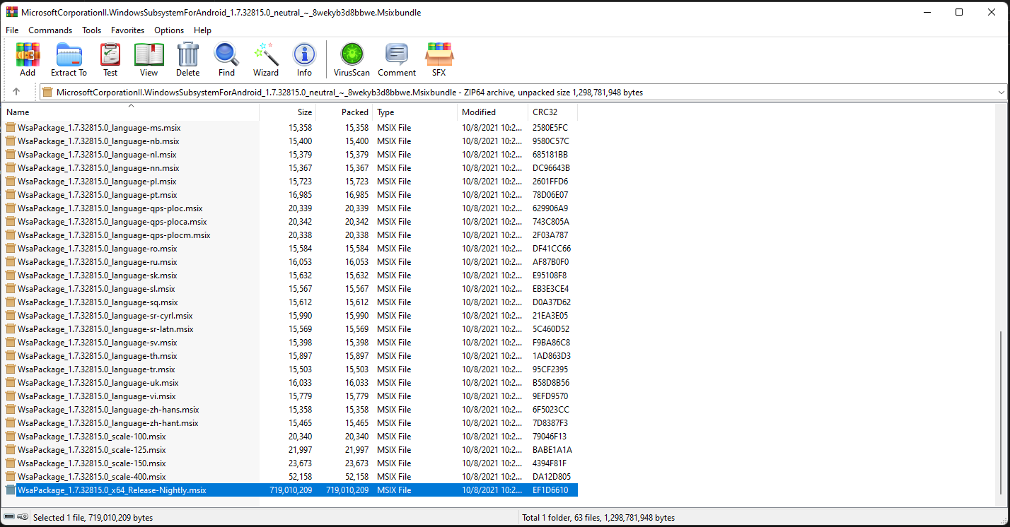1010x527 pixels.
Task: Open the Help menu
Action: pyautogui.click(x=202, y=30)
